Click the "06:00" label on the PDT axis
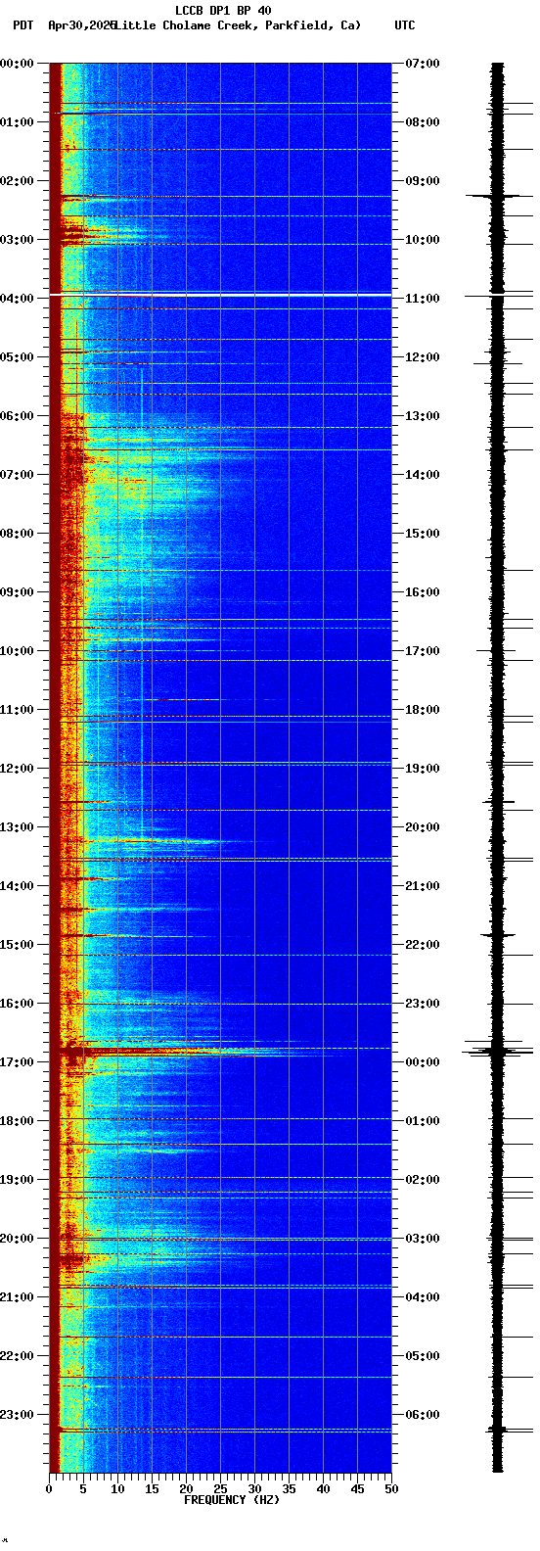The image size is (540, 1551). 17,416
